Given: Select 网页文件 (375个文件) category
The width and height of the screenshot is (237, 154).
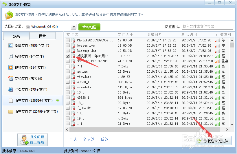Looking at the screenshot, I should tap(32, 89).
